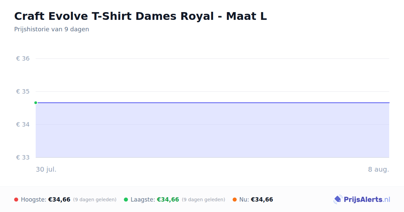This screenshot has height=212, width=404.
Task: Click the 8 aug. date label
Action: tap(378, 169)
